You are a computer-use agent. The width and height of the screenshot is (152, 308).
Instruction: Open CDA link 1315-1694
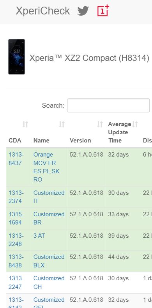pyautogui.click(x=16, y=218)
